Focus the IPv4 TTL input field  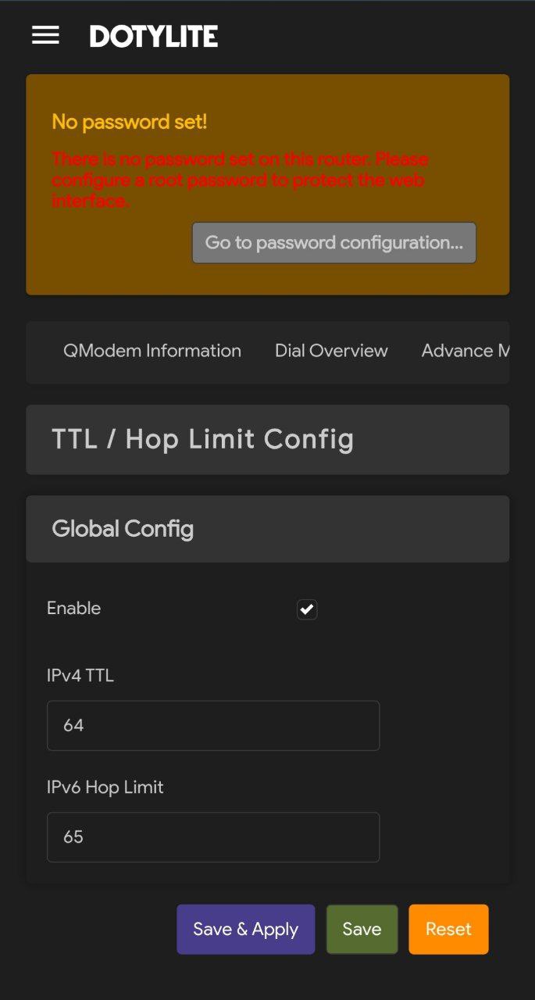[213, 725]
